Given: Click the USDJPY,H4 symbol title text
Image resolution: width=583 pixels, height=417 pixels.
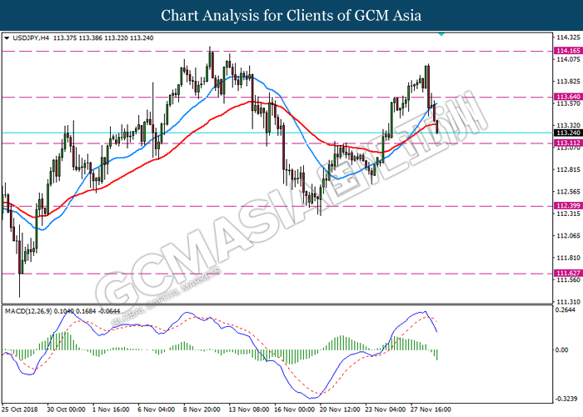Looking at the screenshot, I should 31,38.
